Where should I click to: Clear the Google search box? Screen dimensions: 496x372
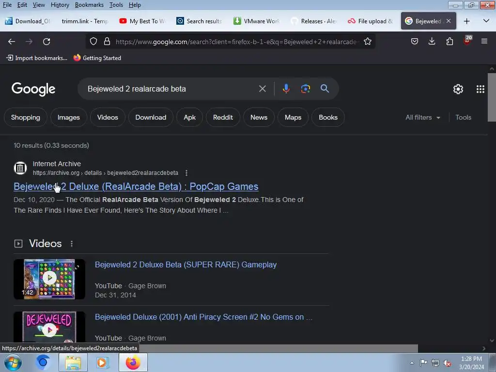262,89
